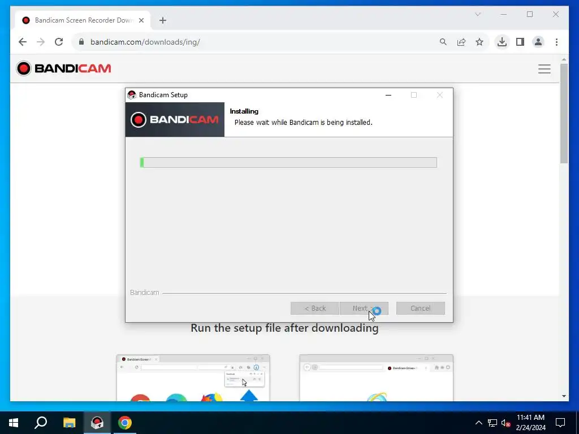Minimize the Bandicam Setup window

(388, 95)
